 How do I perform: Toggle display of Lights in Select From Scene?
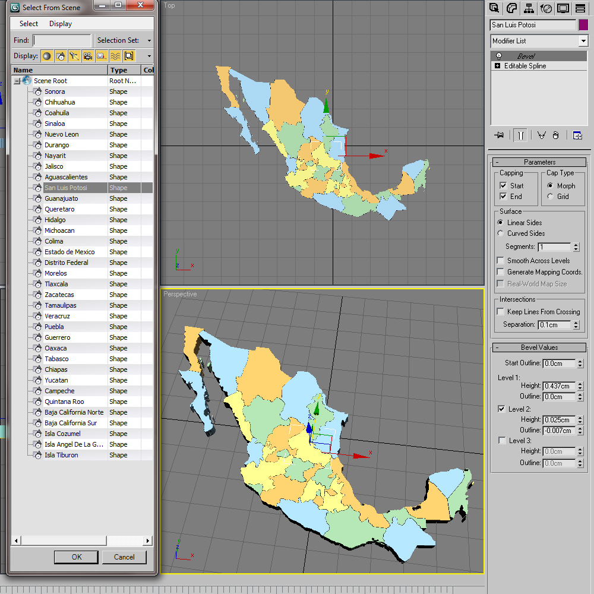74,55
